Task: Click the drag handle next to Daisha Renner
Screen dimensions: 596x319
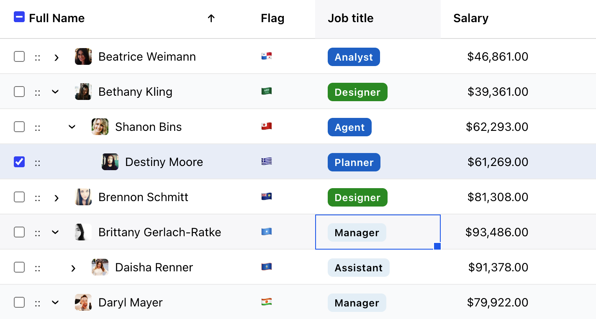Action: pos(37,267)
